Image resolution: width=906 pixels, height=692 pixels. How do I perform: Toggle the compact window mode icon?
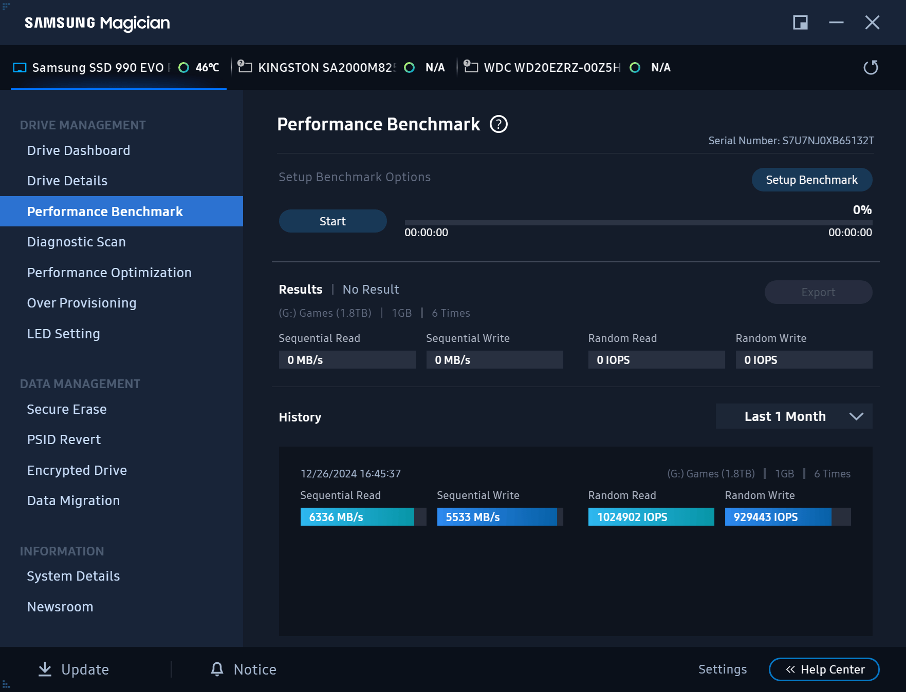coord(800,23)
